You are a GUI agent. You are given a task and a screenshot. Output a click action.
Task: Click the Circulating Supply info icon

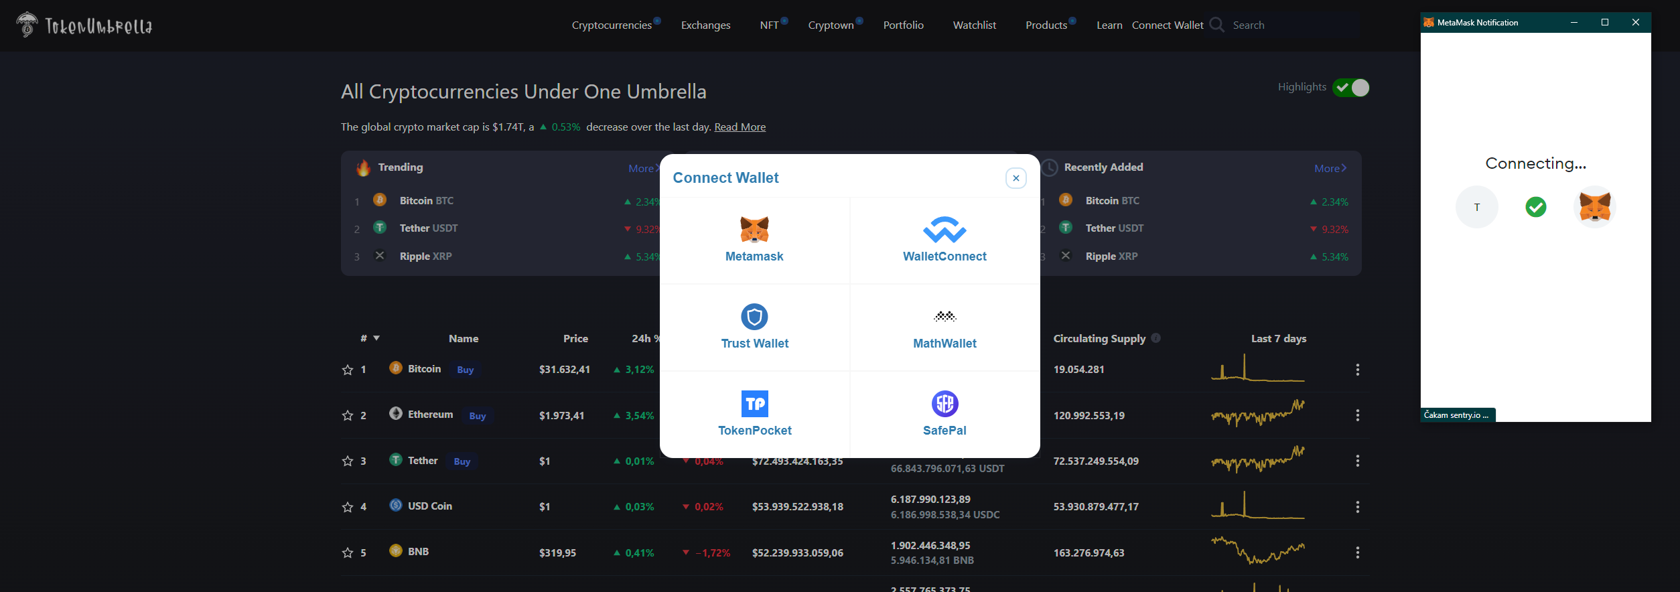(x=1156, y=338)
